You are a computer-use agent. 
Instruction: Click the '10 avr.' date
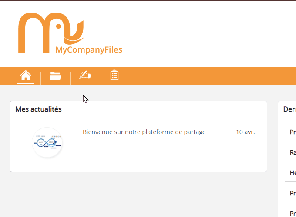tap(245, 132)
